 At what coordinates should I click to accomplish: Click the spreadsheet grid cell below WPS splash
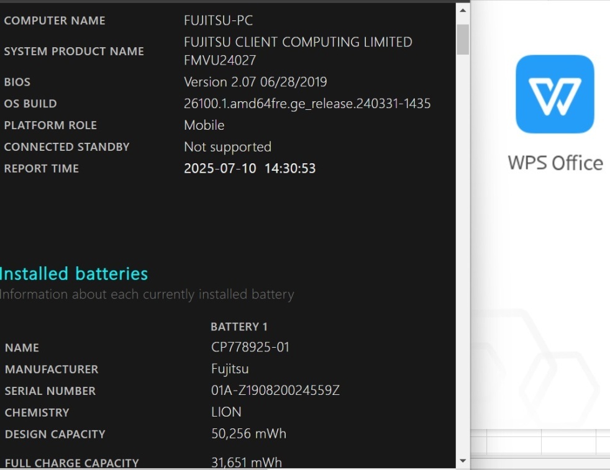click(x=514, y=444)
